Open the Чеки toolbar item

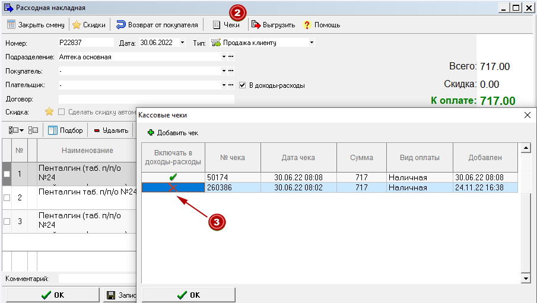227,25
